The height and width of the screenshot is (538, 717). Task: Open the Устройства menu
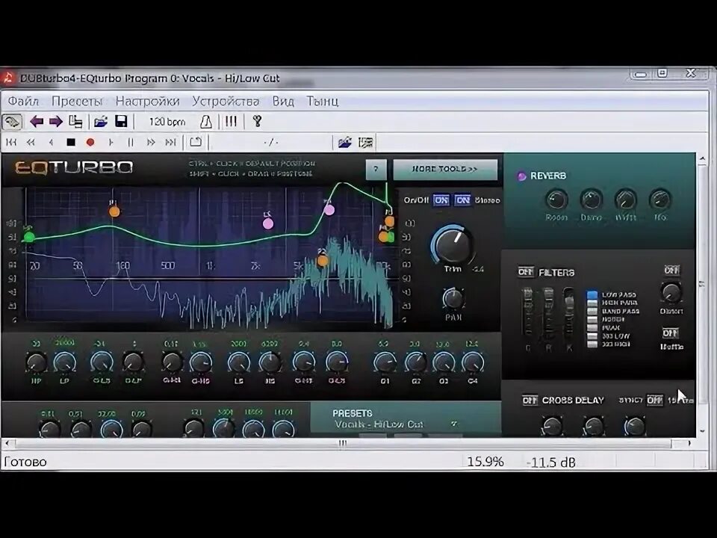[226, 101]
